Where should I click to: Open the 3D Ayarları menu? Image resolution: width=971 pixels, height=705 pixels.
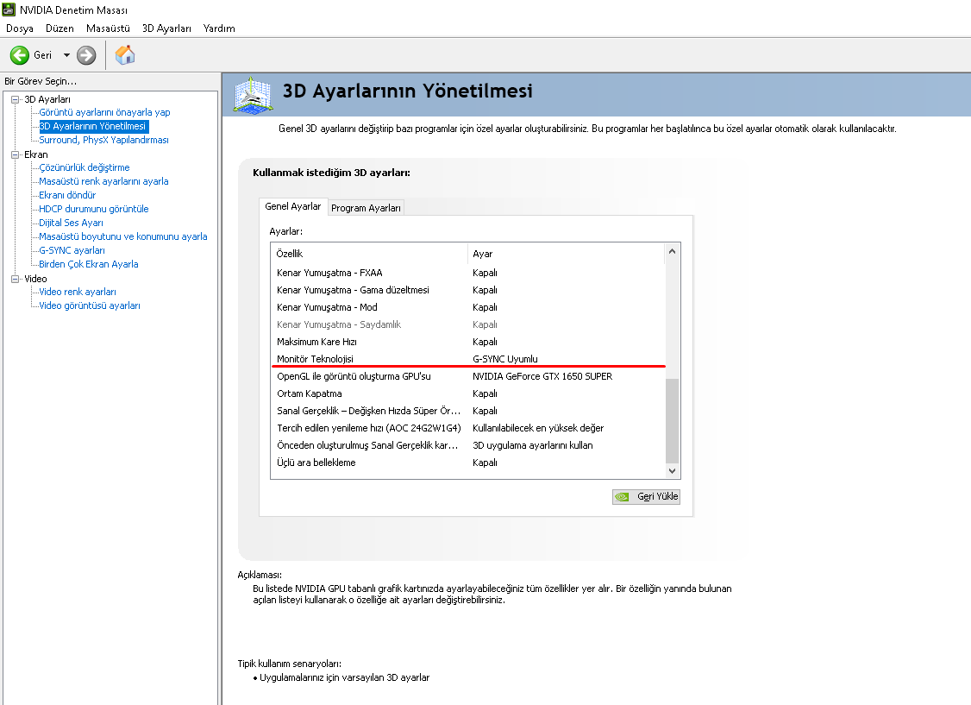point(166,28)
